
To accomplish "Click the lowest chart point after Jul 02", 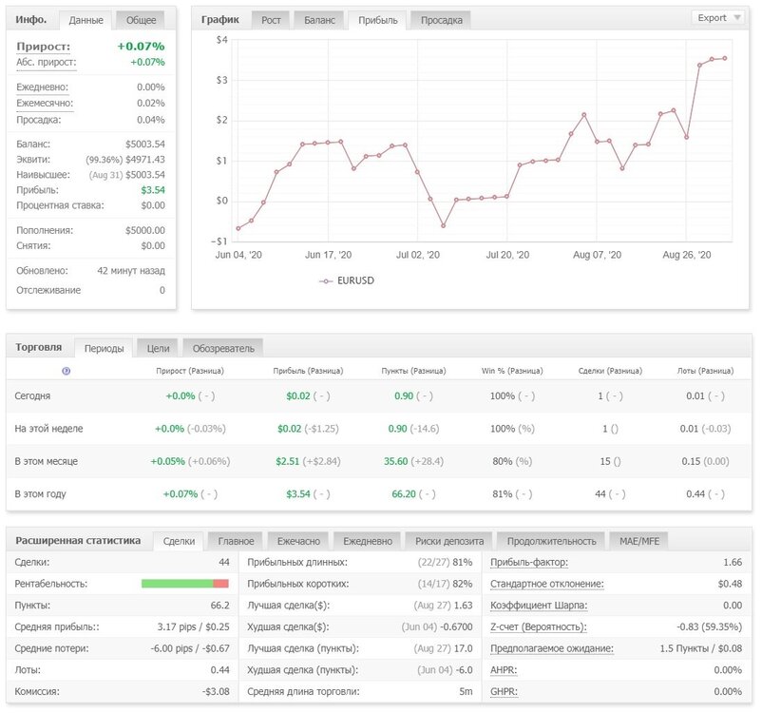I will pyautogui.click(x=443, y=225).
